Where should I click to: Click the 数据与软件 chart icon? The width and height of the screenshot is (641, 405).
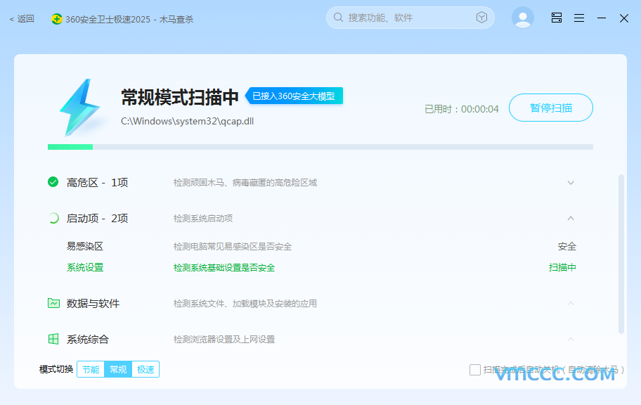pos(53,303)
